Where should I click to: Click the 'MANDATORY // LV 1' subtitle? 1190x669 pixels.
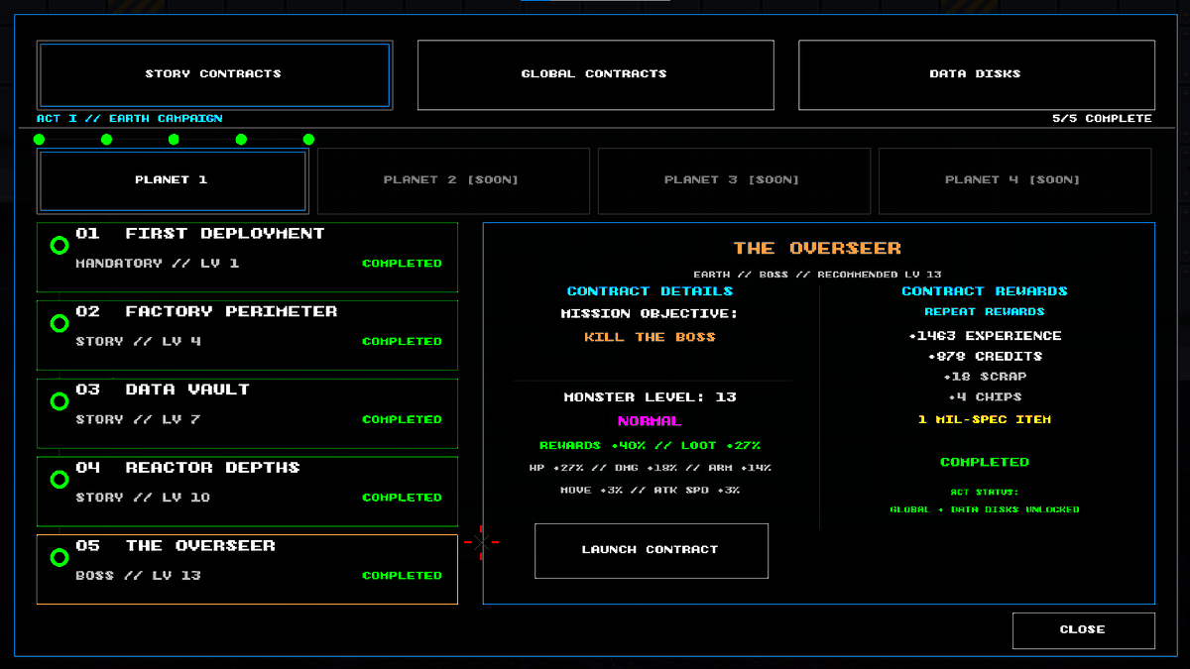tap(157, 264)
